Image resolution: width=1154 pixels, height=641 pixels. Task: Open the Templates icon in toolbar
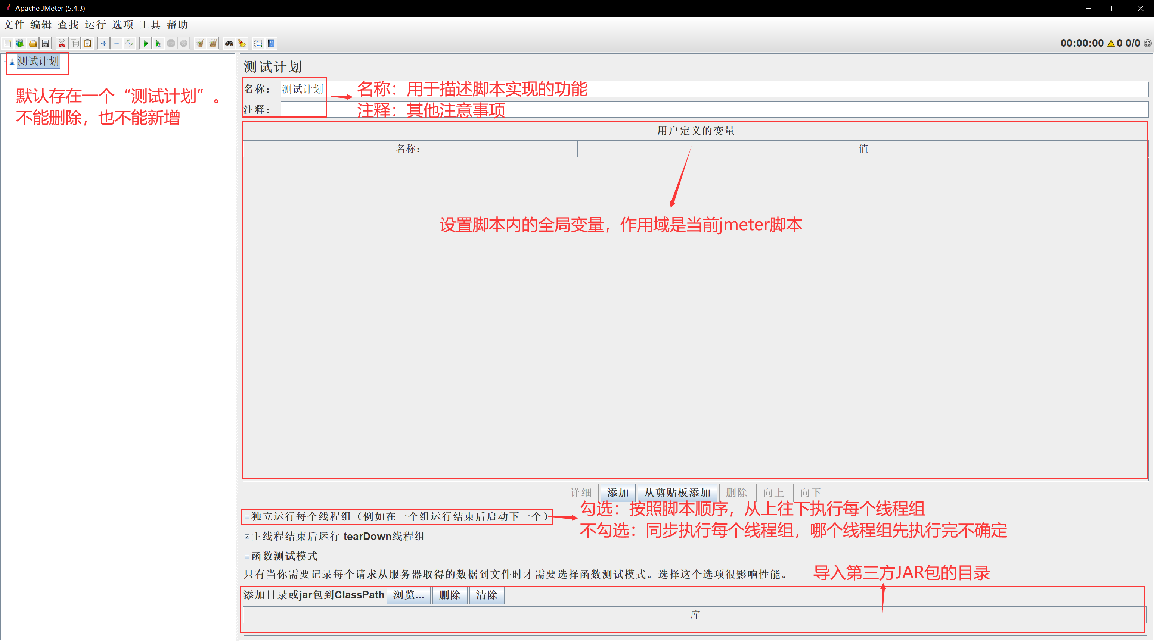20,43
